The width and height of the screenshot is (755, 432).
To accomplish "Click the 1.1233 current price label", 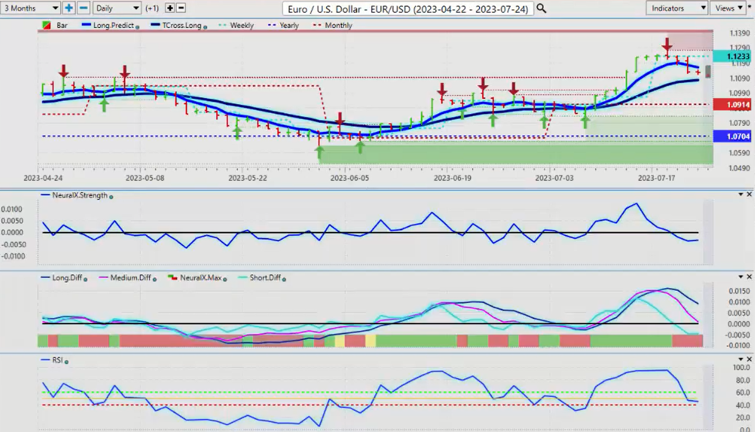I will pyautogui.click(x=732, y=57).
